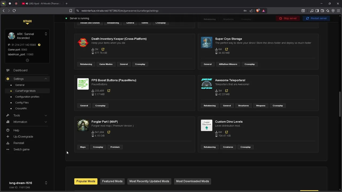Open the General settings page
The width and height of the screenshot is (342, 192).
point(20,85)
